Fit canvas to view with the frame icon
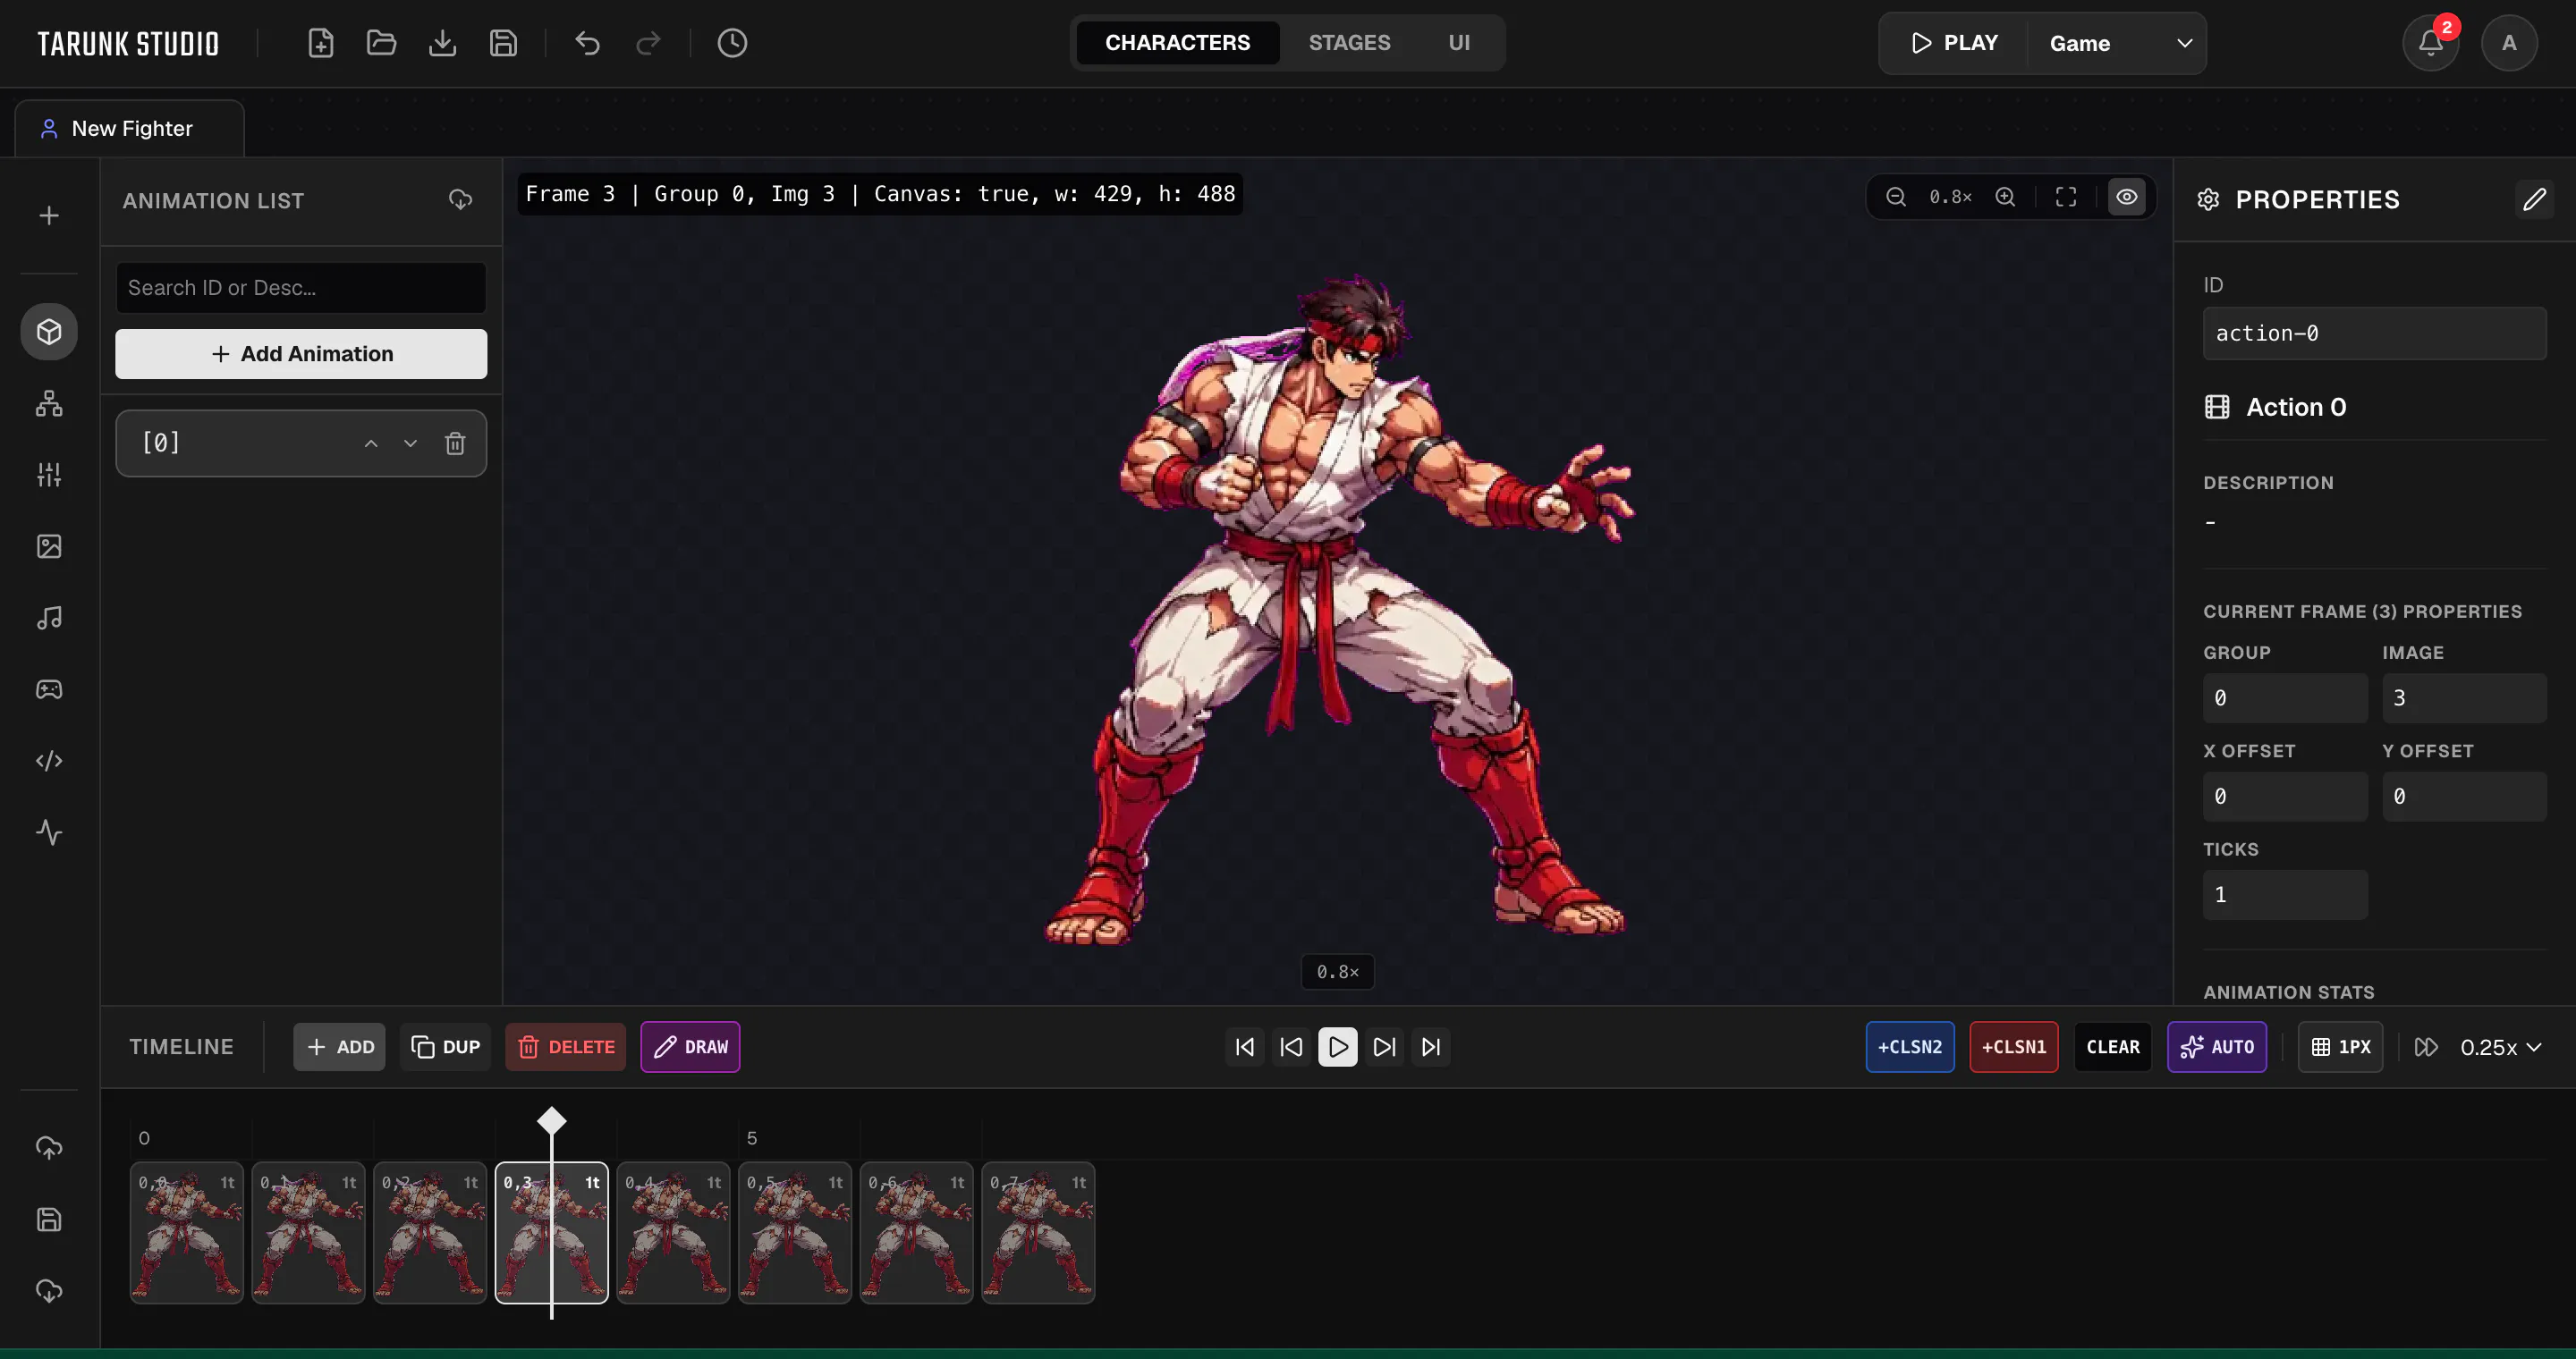Viewport: 2576px width, 1359px height. (x=2066, y=197)
